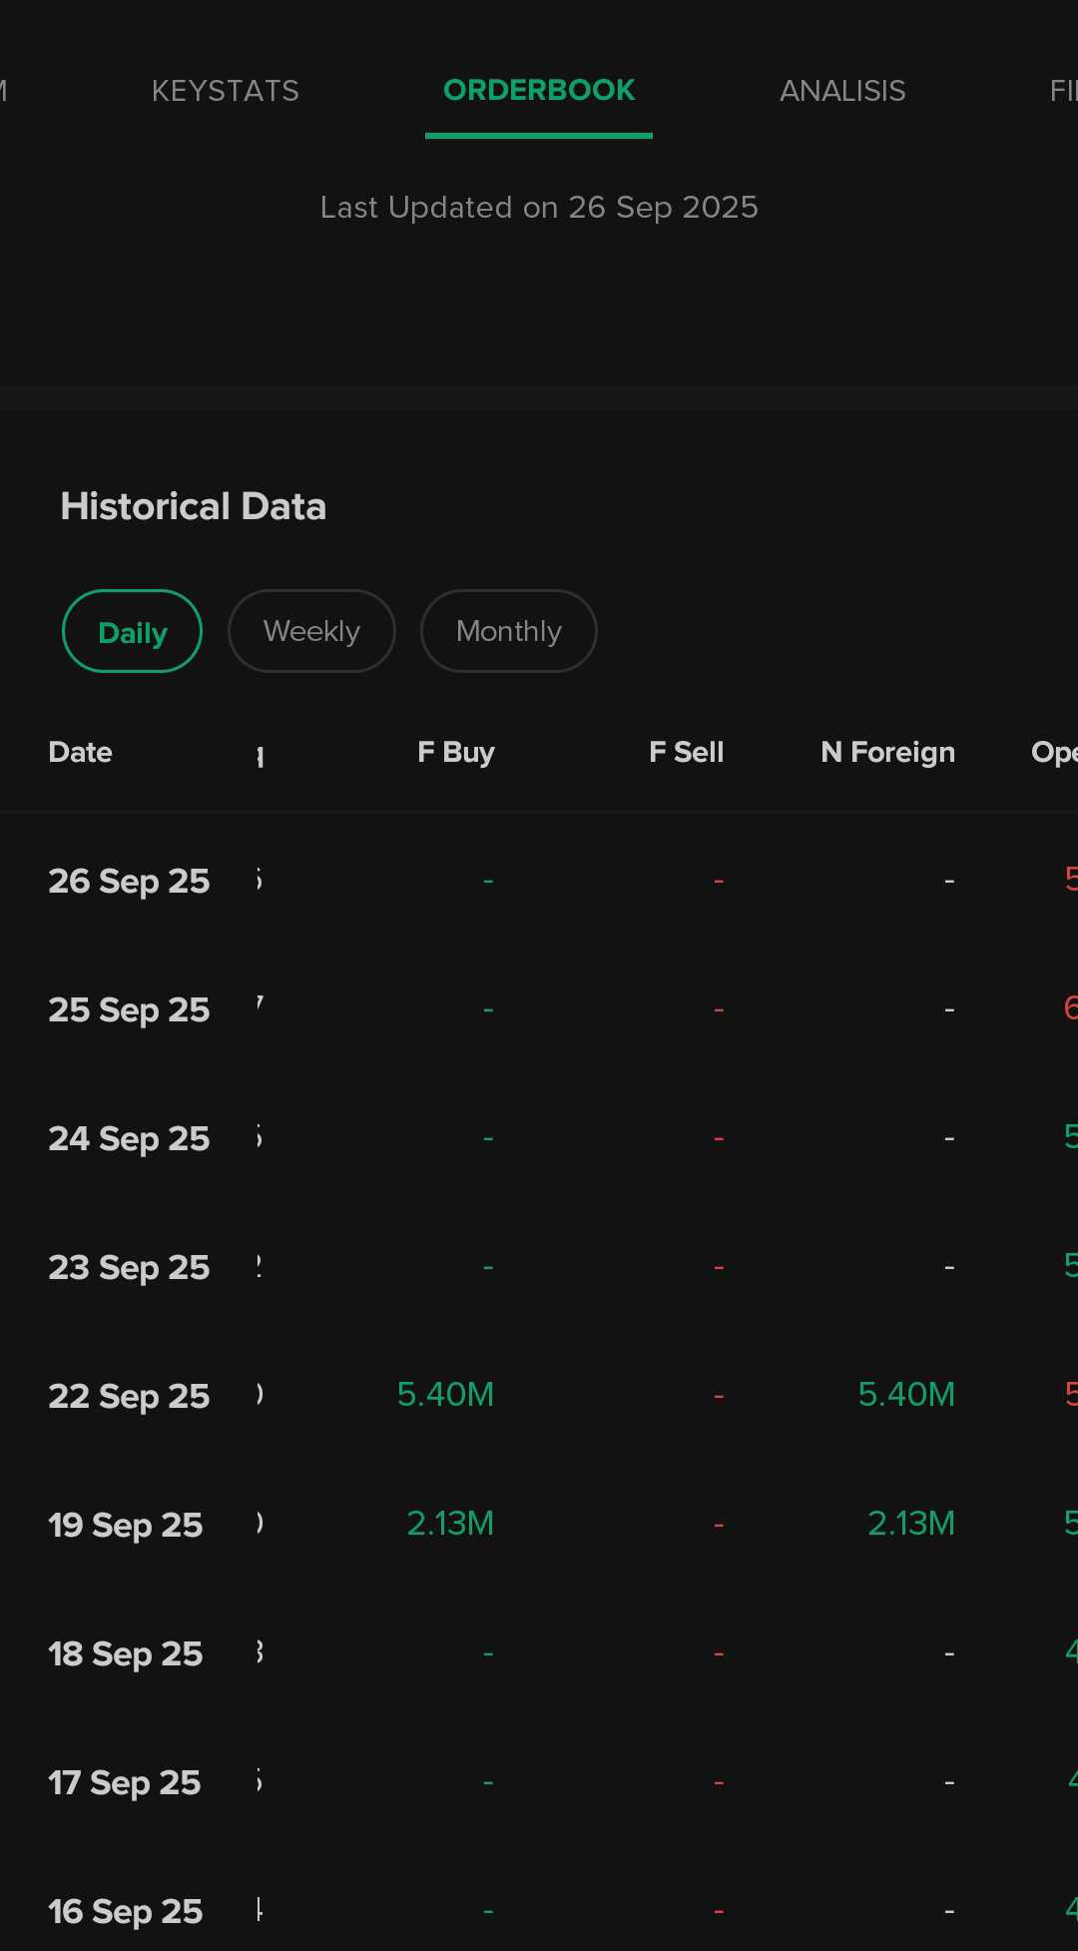Click the F Buy column header
The image size is (1078, 1951).
(456, 752)
